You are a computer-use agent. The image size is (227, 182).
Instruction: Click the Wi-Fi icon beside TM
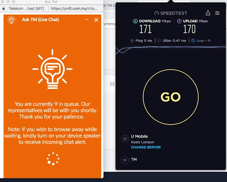tap(125, 160)
